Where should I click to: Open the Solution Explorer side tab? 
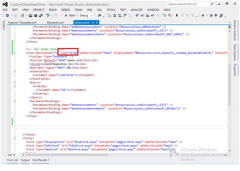point(235,30)
